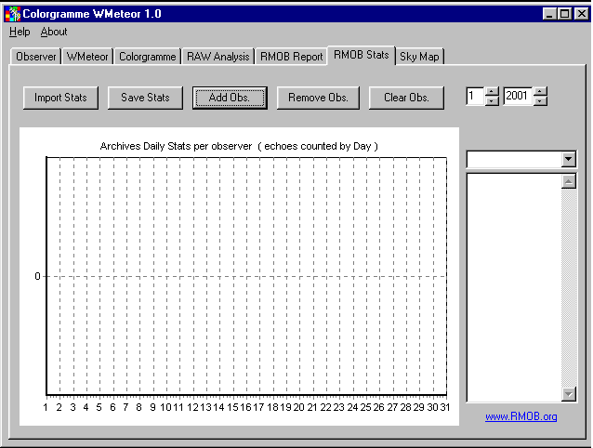Expand the observer combo box arrow
Screen dimensions: 593x448
(569, 159)
